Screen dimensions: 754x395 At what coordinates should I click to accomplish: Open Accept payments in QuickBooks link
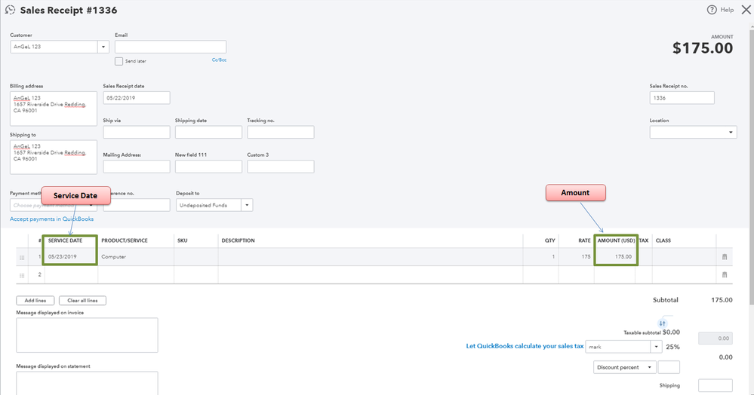[52, 219]
